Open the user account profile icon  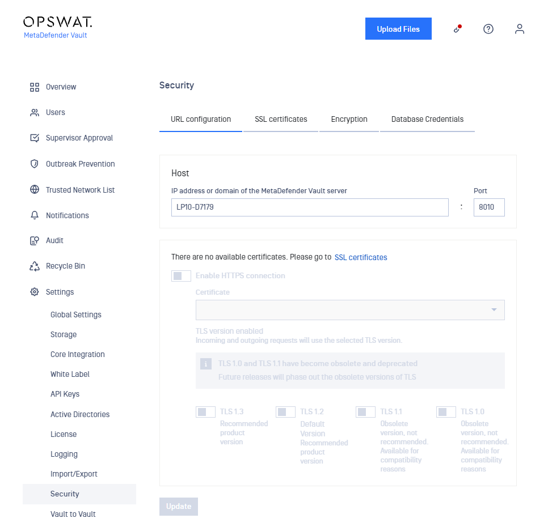(519, 29)
